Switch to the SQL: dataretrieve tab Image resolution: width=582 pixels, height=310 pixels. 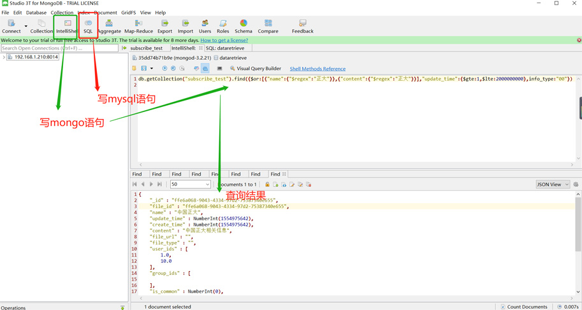click(225, 48)
